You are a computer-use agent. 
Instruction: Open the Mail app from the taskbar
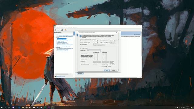30,107
